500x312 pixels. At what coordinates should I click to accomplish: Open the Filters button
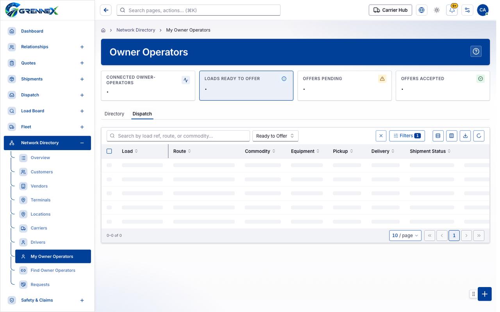tap(407, 136)
